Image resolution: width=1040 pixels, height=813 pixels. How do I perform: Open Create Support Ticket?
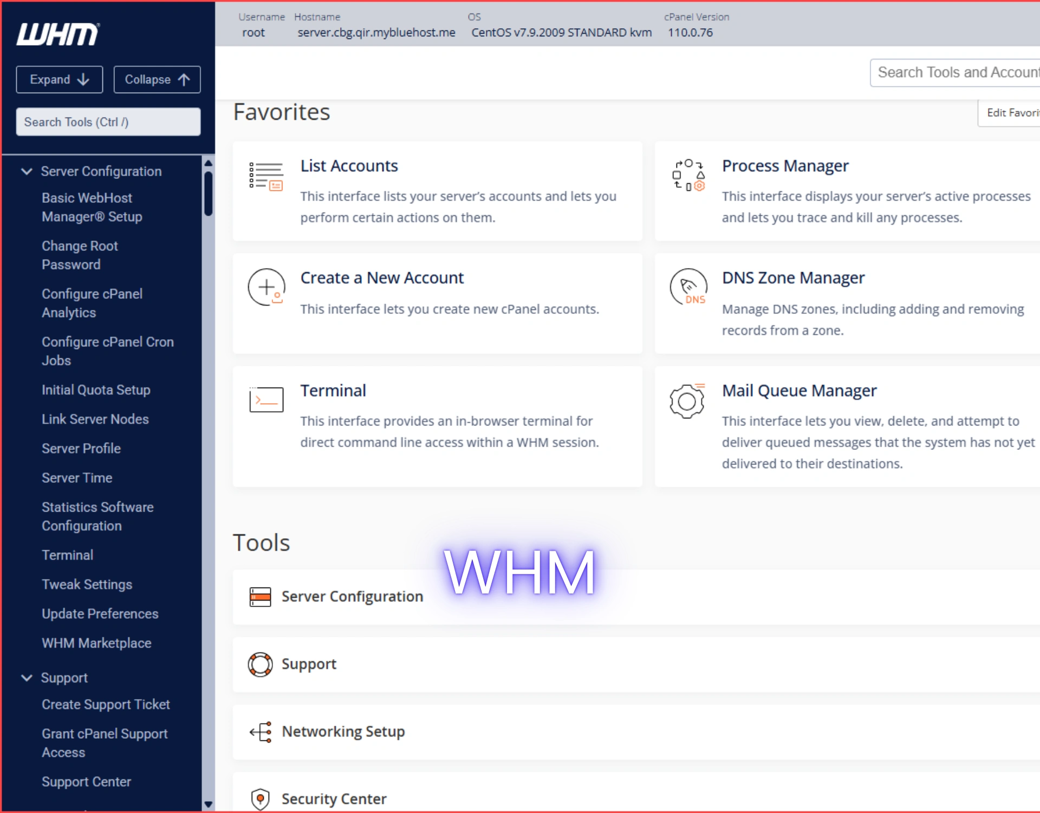point(106,704)
